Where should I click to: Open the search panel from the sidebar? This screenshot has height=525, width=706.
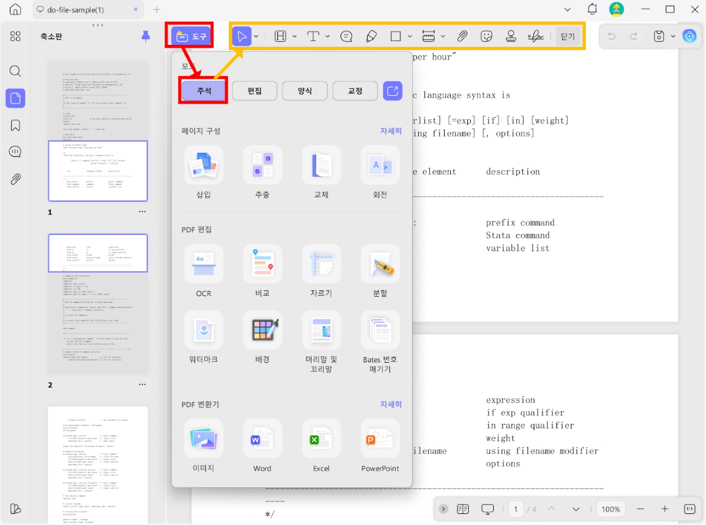click(x=16, y=71)
